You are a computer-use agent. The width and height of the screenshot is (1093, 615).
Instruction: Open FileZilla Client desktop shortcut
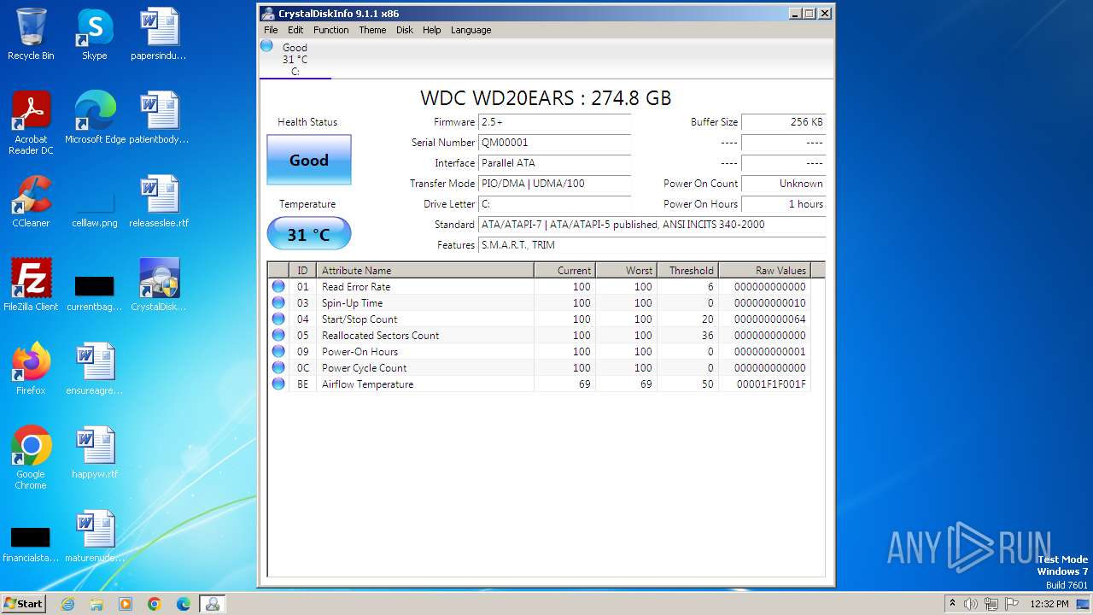pyautogui.click(x=31, y=285)
